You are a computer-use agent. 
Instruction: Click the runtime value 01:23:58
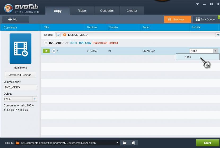pos(92,51)
